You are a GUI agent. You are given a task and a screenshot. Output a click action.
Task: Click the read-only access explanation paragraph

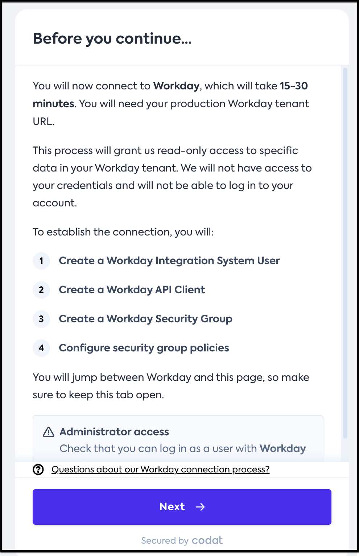[x=172, y=177]
